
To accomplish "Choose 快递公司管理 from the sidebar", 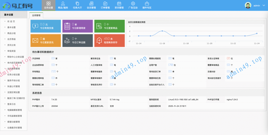I will 14,86.
